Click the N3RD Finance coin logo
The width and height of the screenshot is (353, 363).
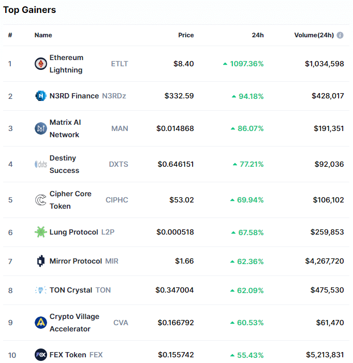coord(41,96)
